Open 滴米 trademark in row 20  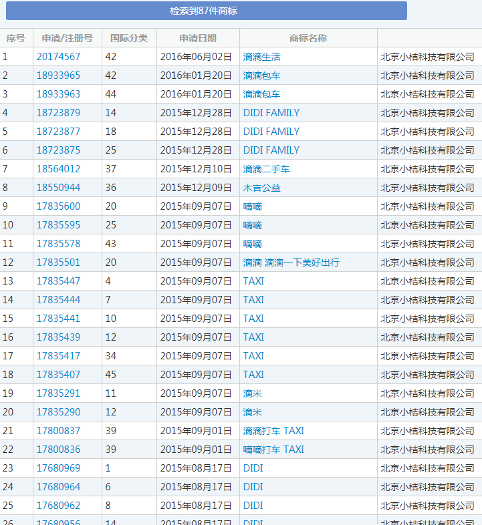click(253, 413)
